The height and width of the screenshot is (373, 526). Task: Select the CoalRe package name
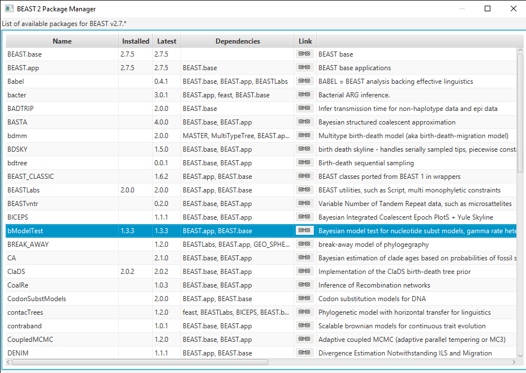(x=18, y=285)
